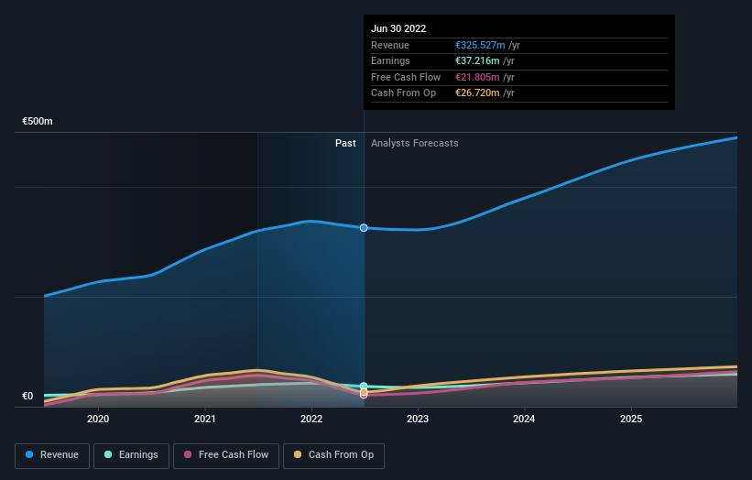Select the 2025 x-axis label
The height and width of the screenshot is (480, 752).
point(631,419)
